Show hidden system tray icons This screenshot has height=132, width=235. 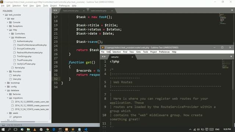pyautogui.click(x=190, y=129)
